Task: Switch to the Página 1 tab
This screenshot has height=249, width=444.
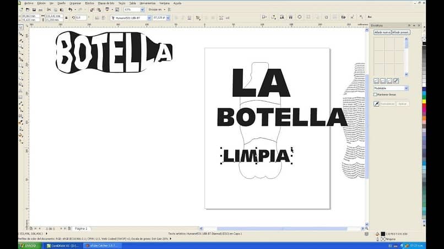Action: click(x=81, y=228)
